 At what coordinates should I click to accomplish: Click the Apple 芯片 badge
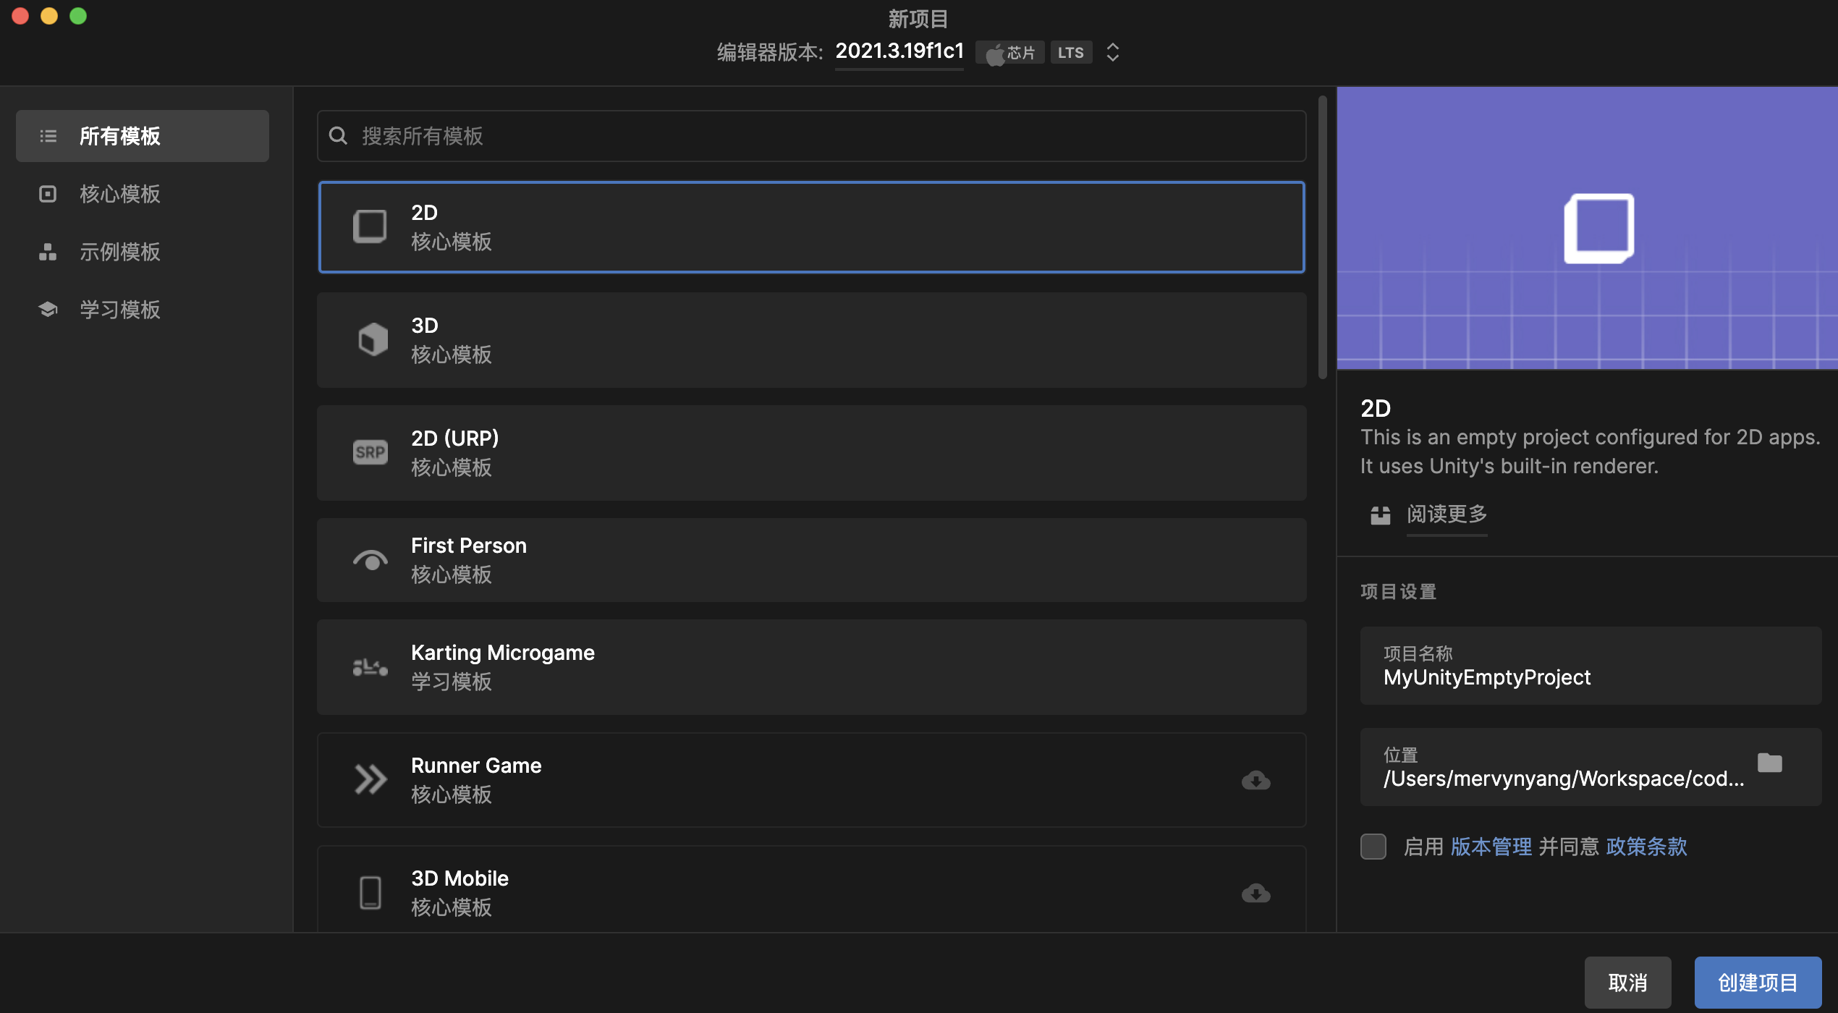[x=1009, y=52]
